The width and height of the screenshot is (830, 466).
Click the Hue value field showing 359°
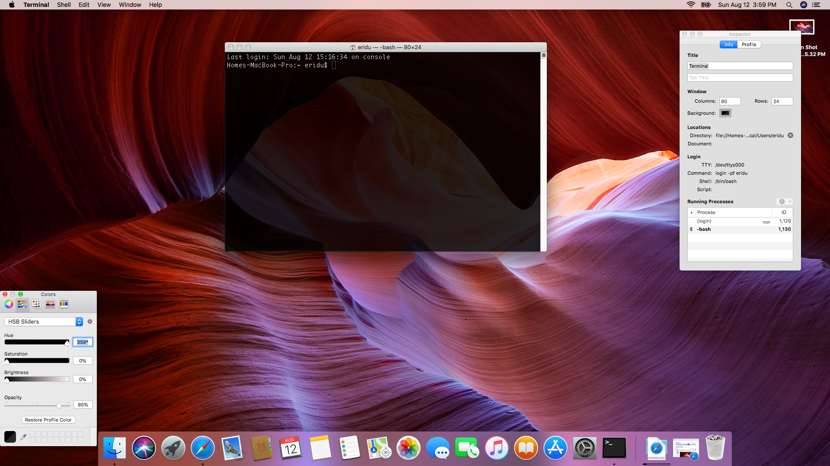pos(83,342)
